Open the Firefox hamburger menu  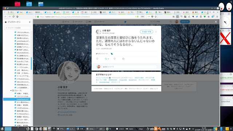(x=217, y=17)
